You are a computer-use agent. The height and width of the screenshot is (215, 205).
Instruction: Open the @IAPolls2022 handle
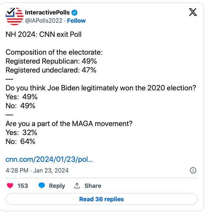[44, 21]
